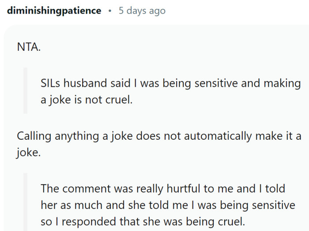Click the word "Calling" starting the reply
Viewport: 309px width, 231px height.
34,136
